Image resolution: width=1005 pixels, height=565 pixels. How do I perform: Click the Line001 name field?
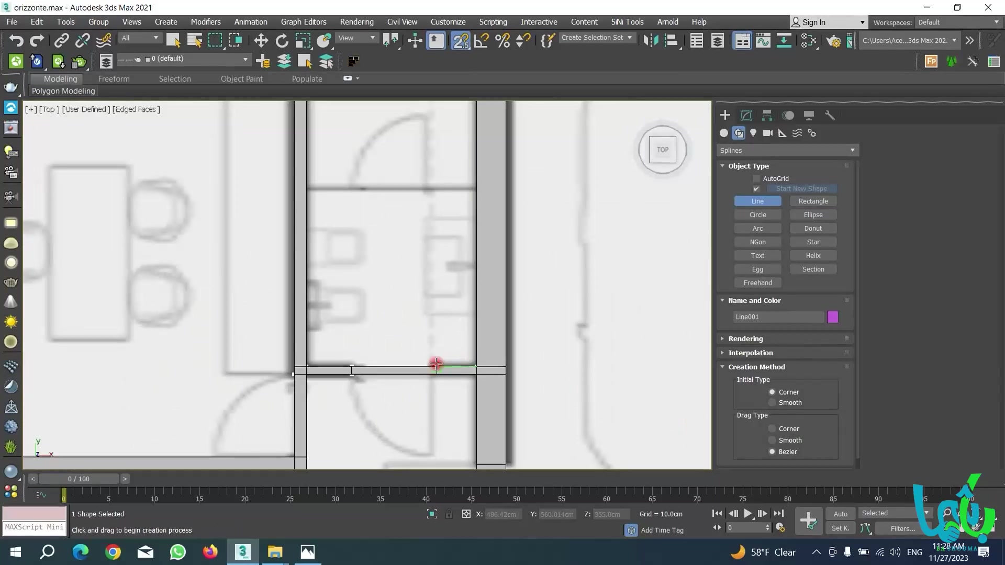[x=778, y=317]
